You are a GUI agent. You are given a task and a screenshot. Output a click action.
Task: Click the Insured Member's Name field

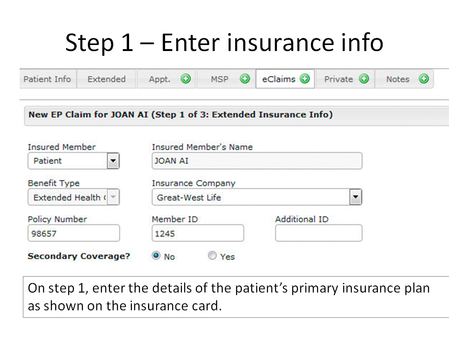(257, 161)
